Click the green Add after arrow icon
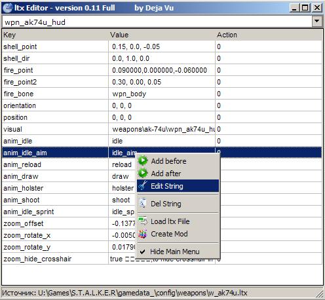The height and width of the screenshot is (300, 325). (x=143, y=173)
